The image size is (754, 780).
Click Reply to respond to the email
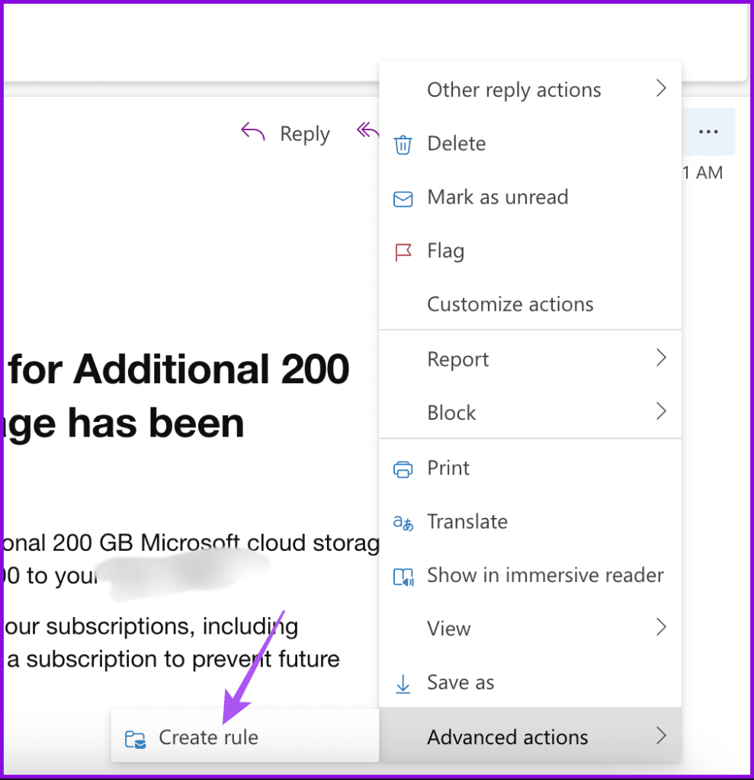304,133
